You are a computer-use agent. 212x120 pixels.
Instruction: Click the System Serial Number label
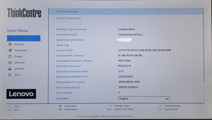coord(70,40)
